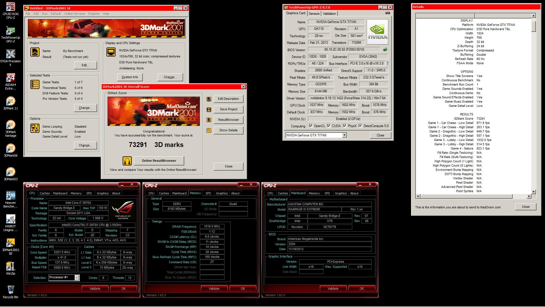Viewport: 545px width, 307px height.
Task: Switch to the Validation tab in GPU-Z
Action: [329, 14]
